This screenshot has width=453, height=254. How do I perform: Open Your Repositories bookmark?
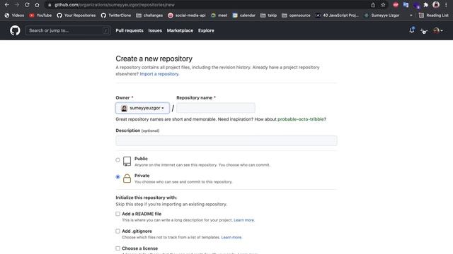tap(76, 16)
